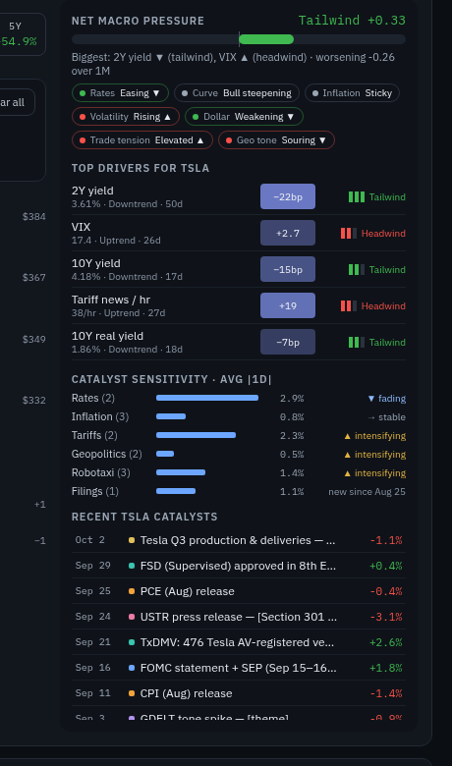Screen dimensions: 452x766
Task: Open FSD (Supervised) approved catalyst
Action: (x=239, y=566)
